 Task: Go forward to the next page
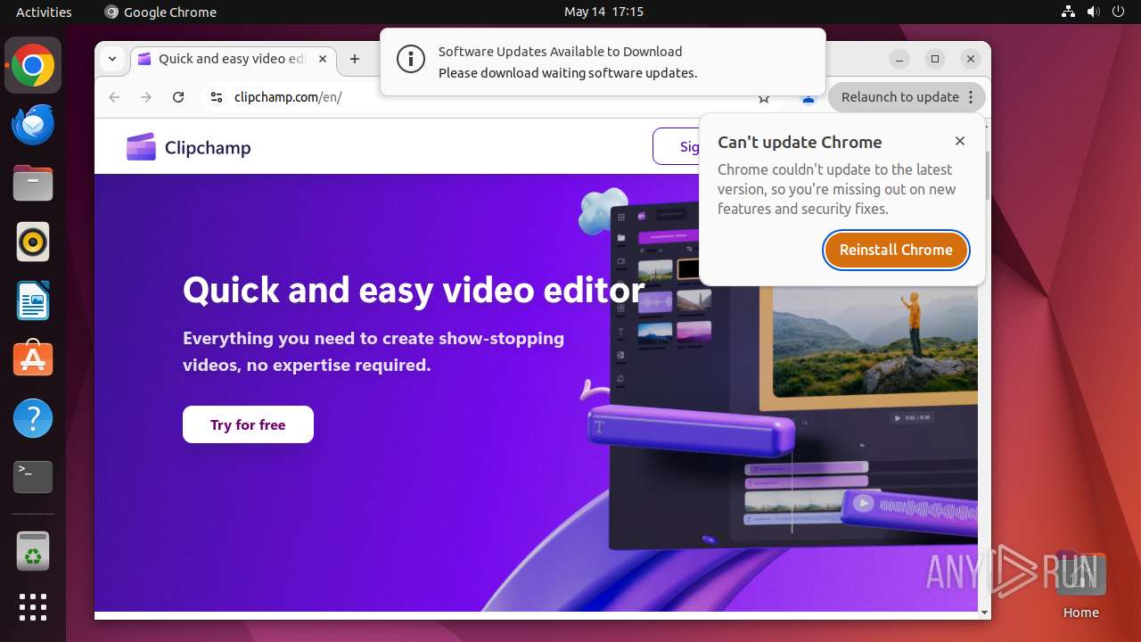[146, 97]
